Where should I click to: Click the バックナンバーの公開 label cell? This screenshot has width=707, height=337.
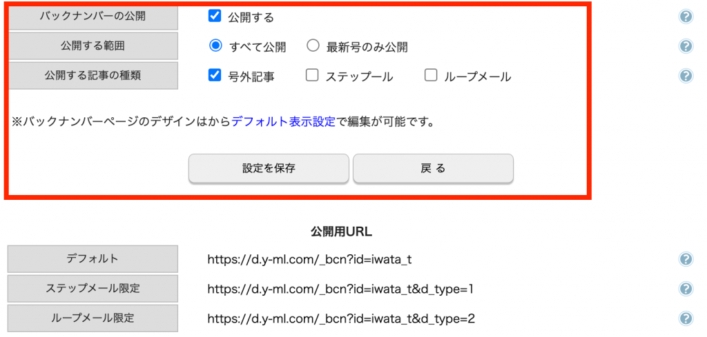point(93,17)
